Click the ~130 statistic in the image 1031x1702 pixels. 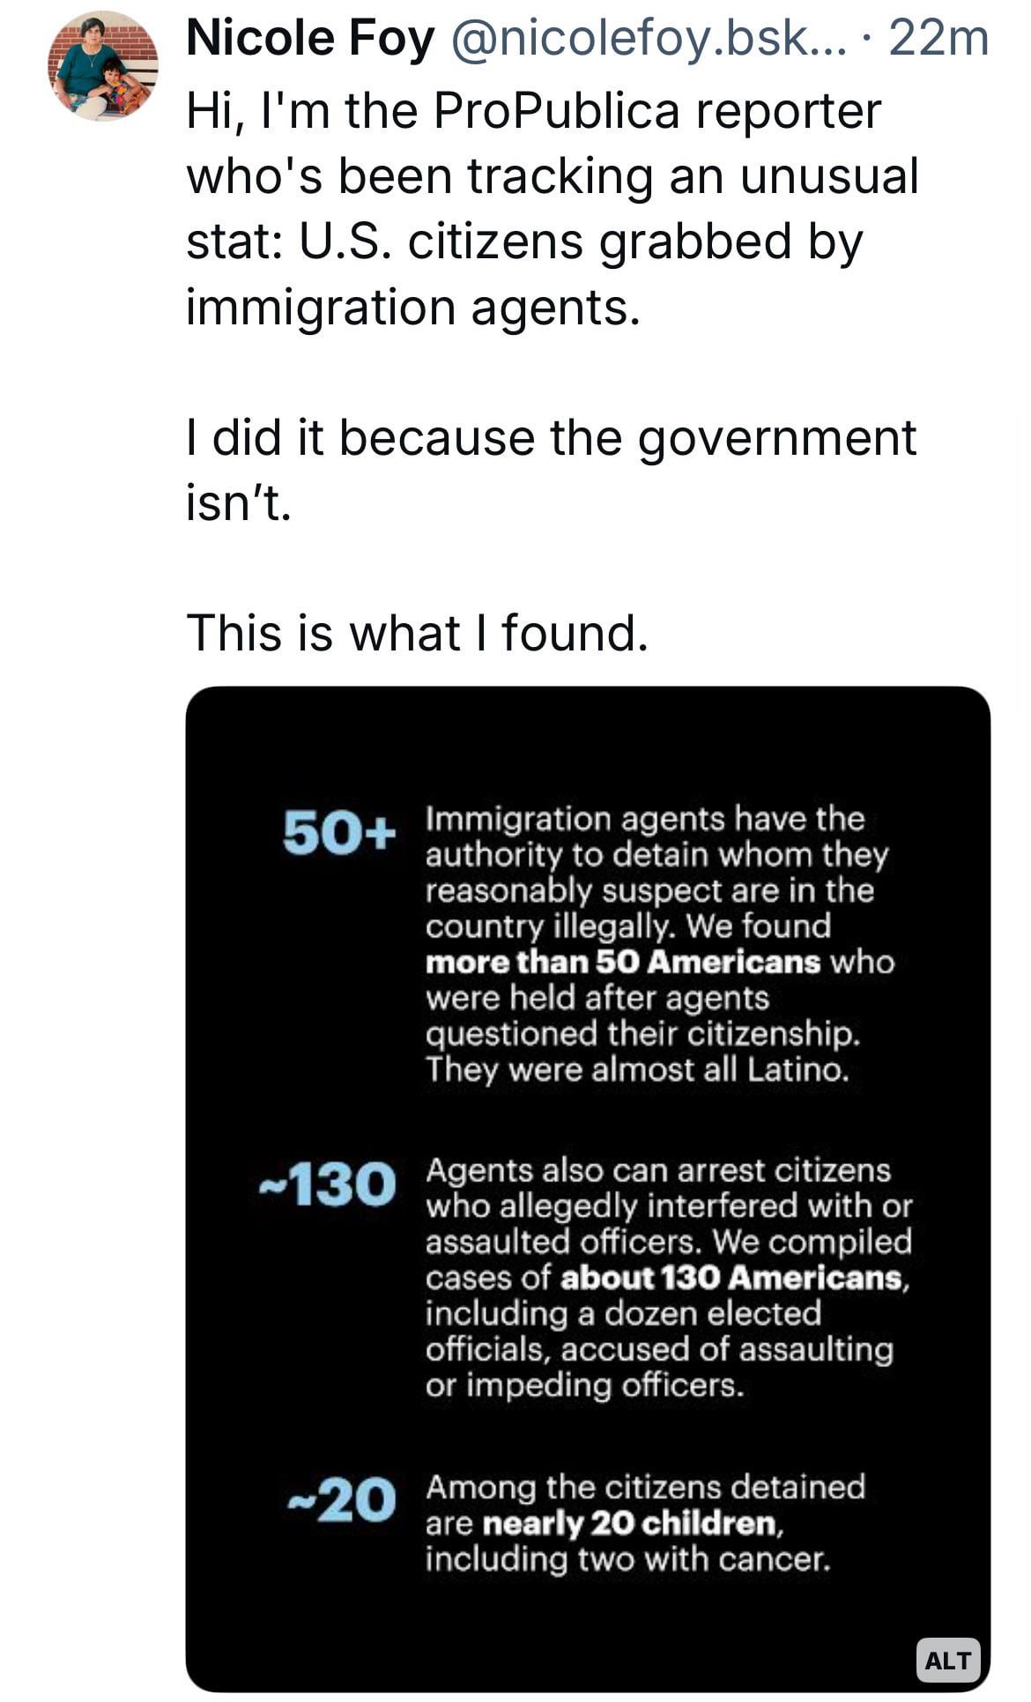(328, 1184)
